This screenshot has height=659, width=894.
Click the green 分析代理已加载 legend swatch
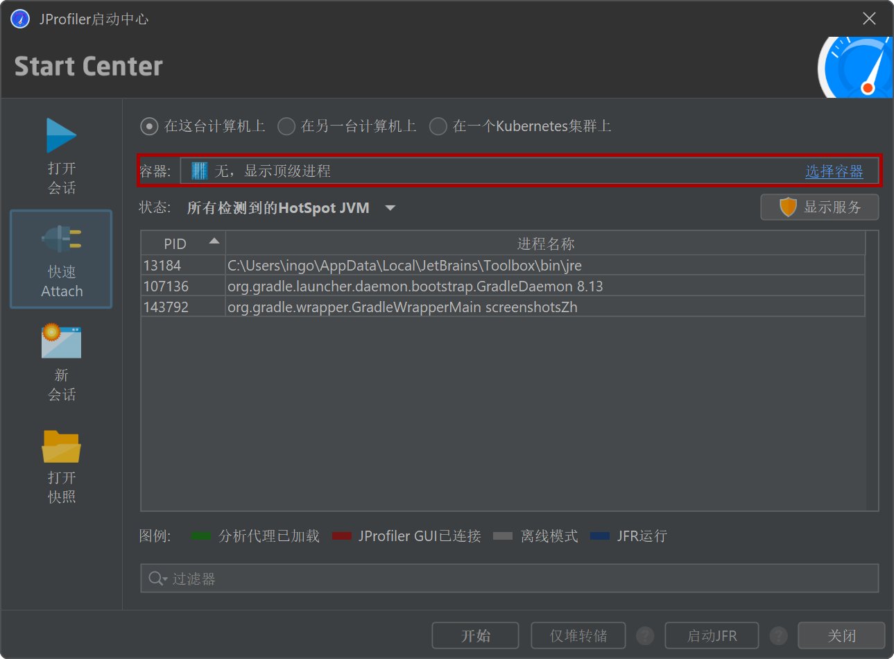[x=200, y=536]
